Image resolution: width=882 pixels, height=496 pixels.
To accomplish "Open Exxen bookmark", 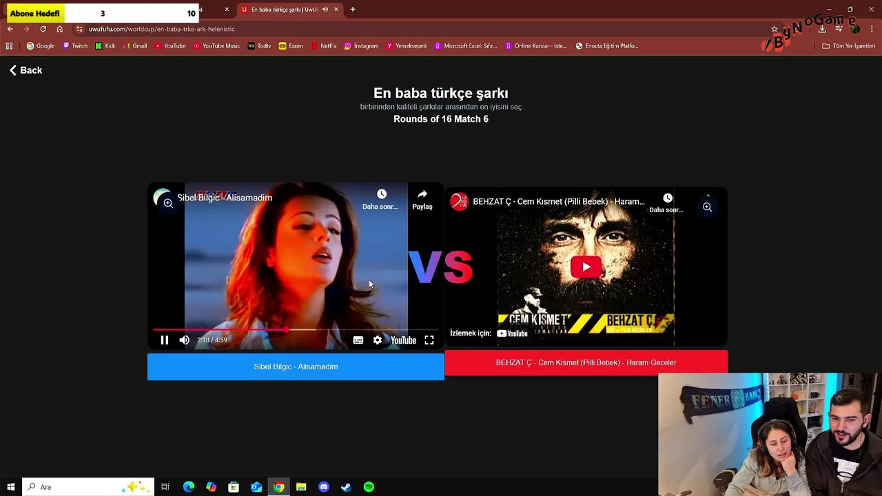I will point(291,46).
